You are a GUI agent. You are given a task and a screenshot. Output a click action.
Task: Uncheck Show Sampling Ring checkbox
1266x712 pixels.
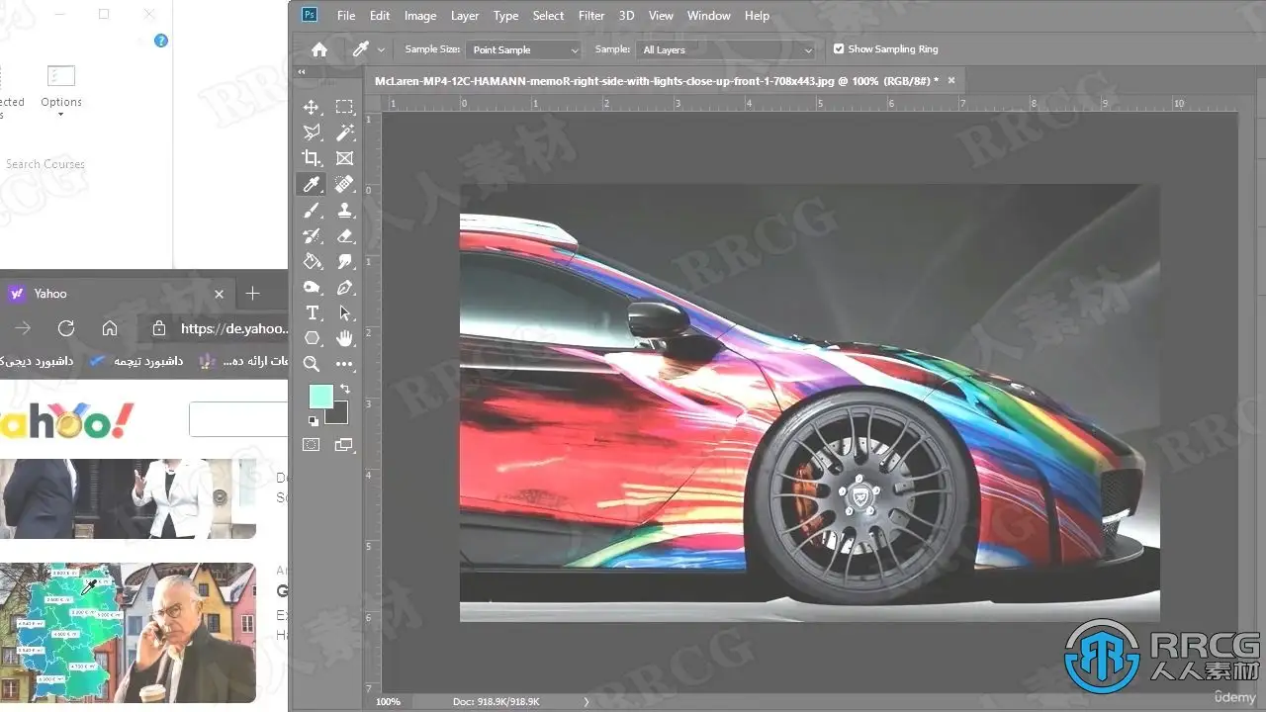click(839, 49)
